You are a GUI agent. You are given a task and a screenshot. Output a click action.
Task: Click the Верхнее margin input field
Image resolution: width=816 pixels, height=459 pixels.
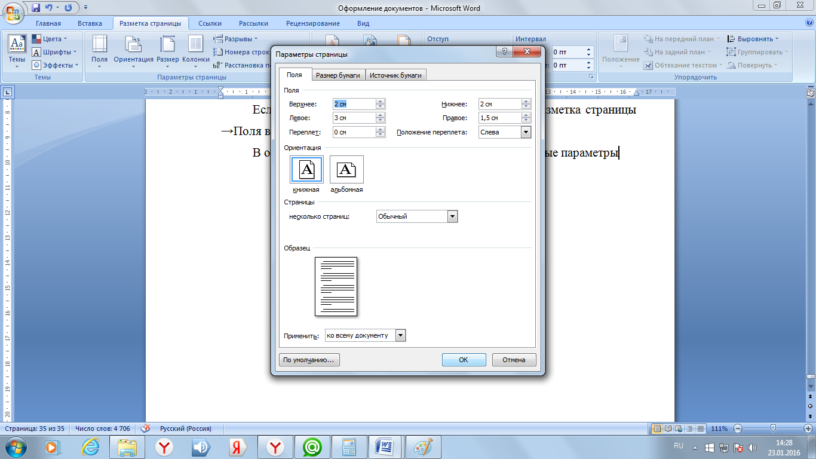pos(354,104)
